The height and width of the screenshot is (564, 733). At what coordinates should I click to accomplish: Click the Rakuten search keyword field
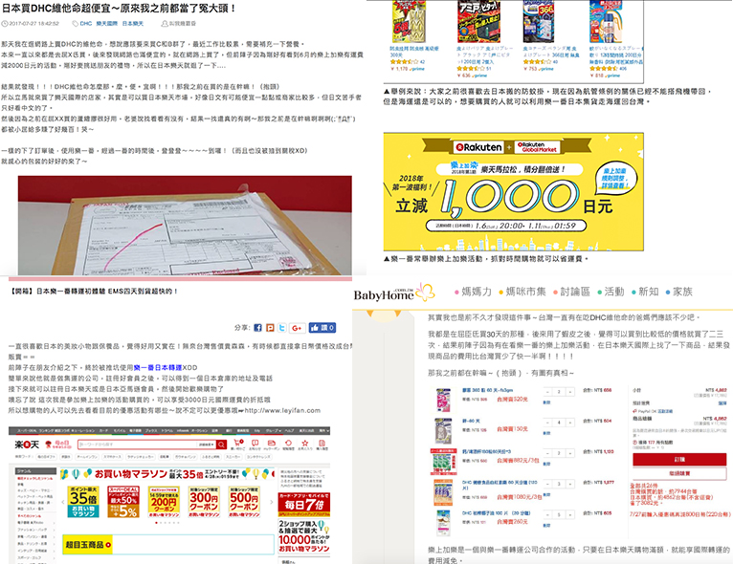click(x=138, y=444)
